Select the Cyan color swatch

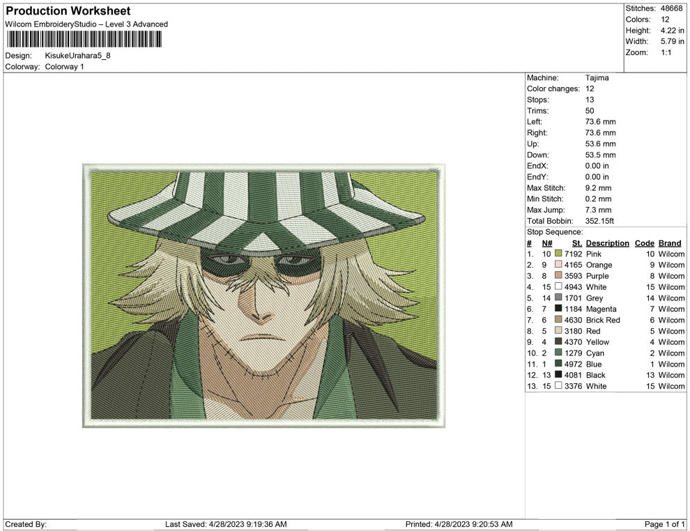(558, 353)
